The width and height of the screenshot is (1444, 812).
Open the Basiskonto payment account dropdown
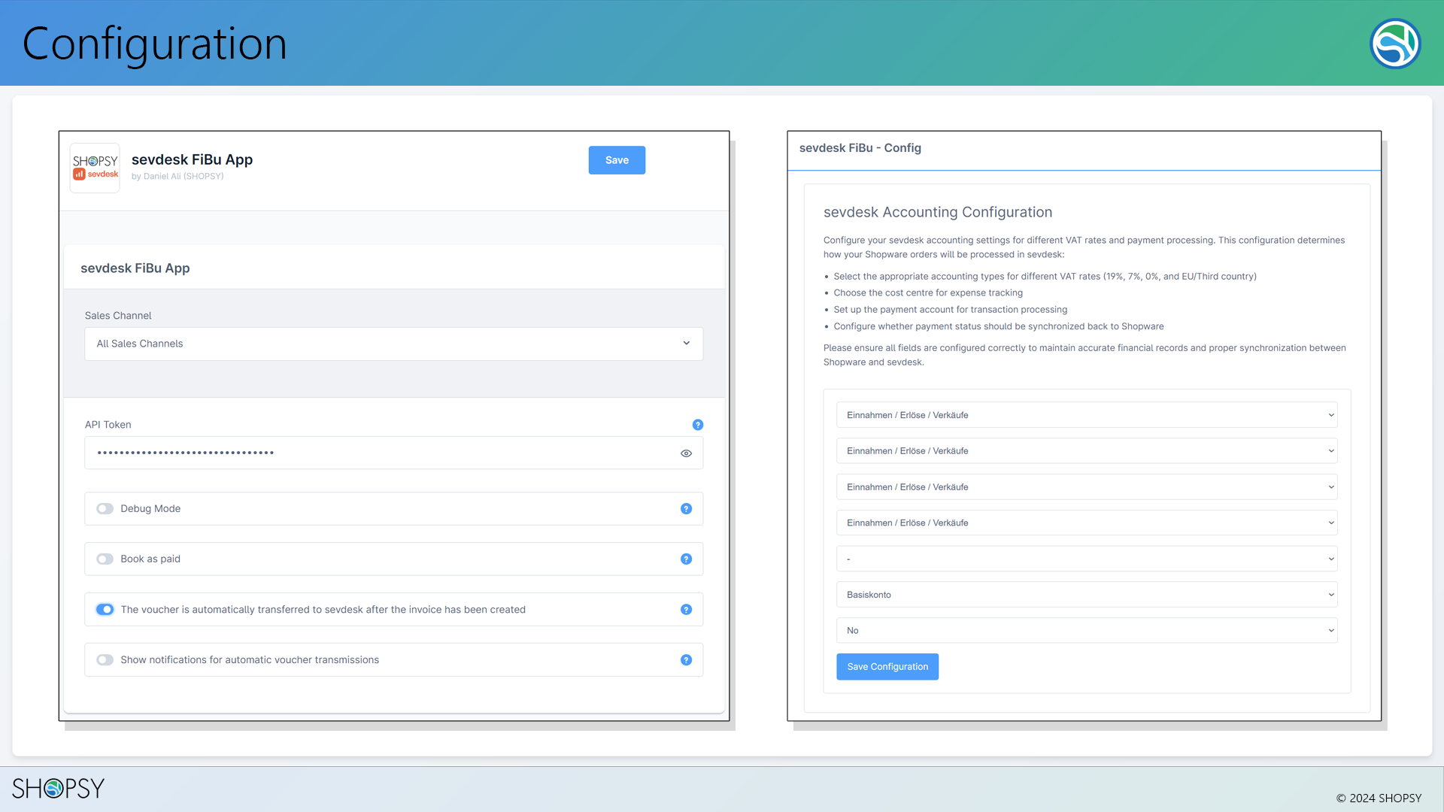click(x=1087, y=595)
